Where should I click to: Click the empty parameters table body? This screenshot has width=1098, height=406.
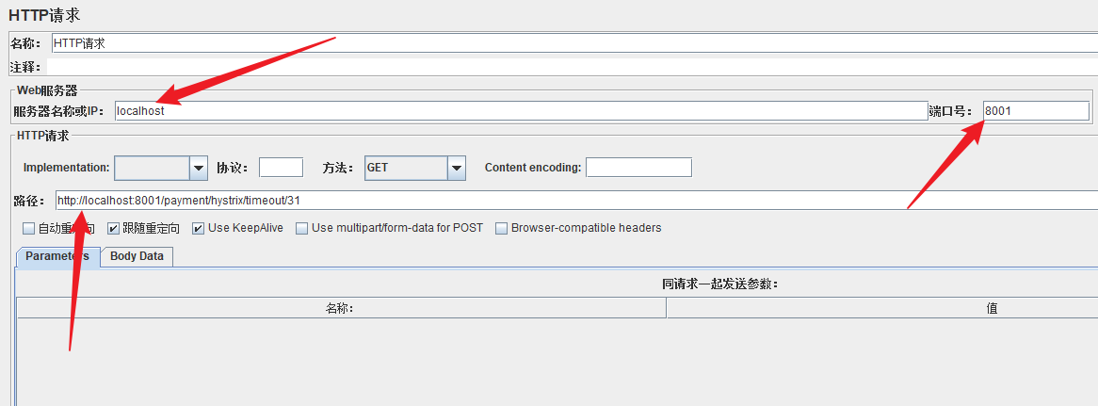(x=556, y=363)
